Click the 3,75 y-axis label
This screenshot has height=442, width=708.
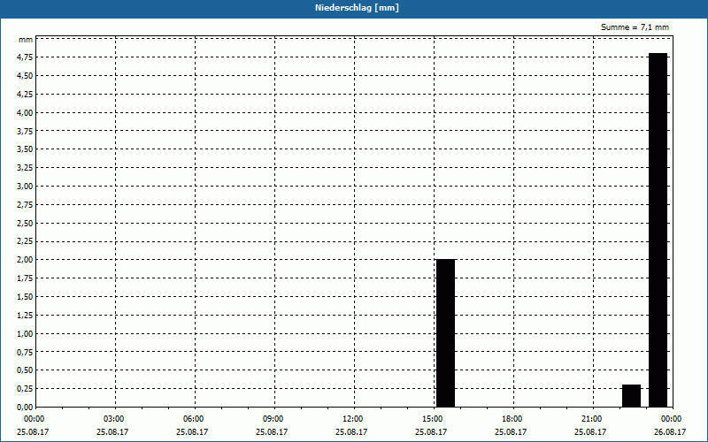point(25,131)
